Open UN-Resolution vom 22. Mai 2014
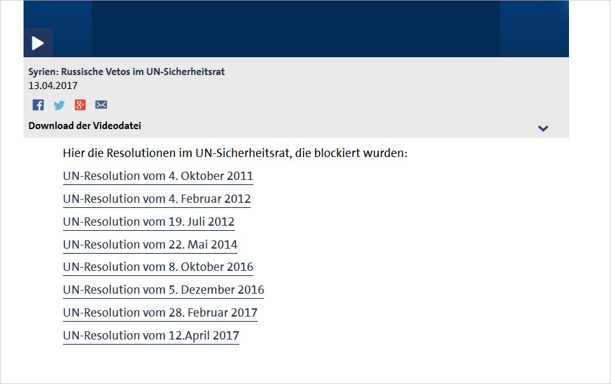 150,244
